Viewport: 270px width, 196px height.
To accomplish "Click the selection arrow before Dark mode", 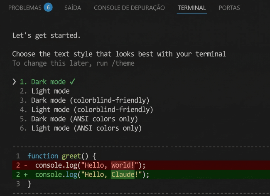I will pos(14,82).
